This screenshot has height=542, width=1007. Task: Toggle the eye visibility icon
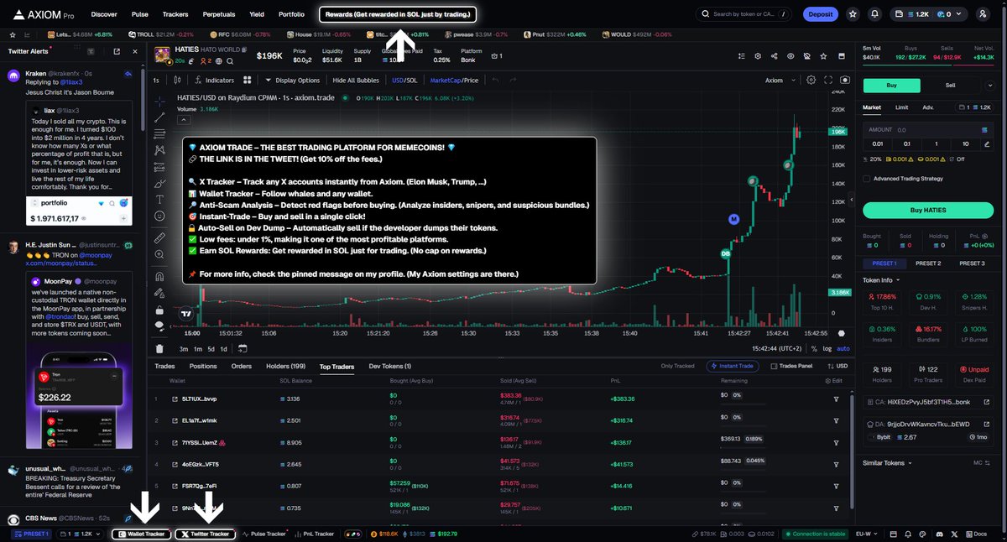[x=790, y=56]
